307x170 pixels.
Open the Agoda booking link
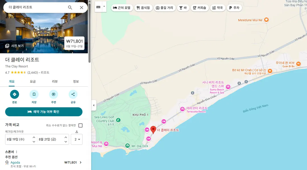tap(15, 162)
